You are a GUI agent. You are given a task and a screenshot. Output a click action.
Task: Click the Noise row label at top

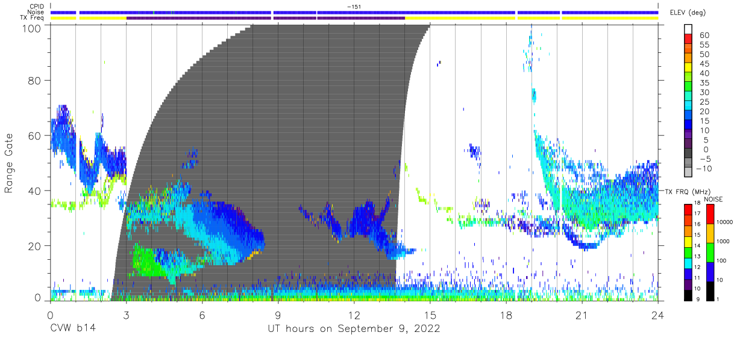point(35,12)
